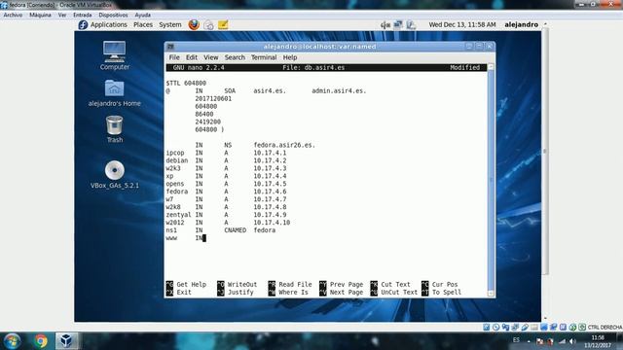
Task: Launch Firefox from the GNOME panel
Action: 194,24
